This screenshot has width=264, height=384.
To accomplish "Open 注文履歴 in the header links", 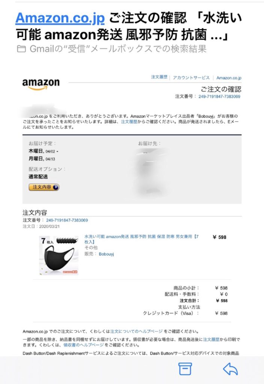I will pos(159,77).
